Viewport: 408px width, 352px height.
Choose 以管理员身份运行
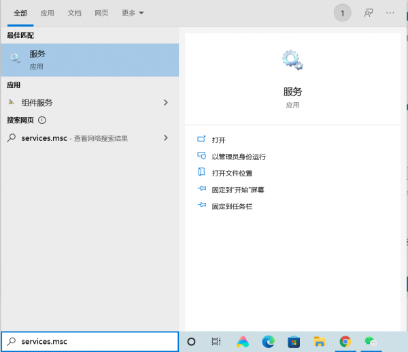pyautogui.click(x=239, y=157)
